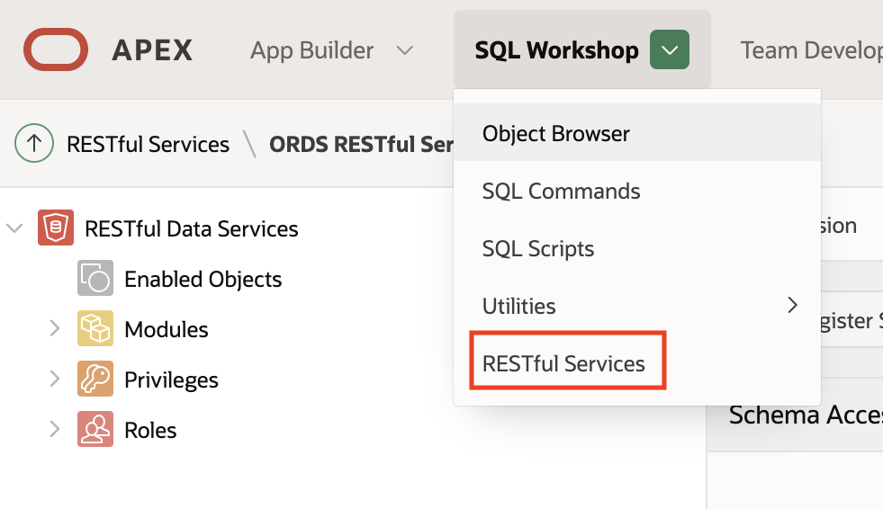This screenshot has height=509, width=883.
Task: Collapse the RESTful Data Services tree node
Action: point(14,228)
